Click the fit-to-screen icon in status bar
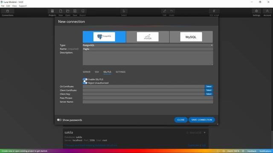This screenshot has height=153, width=273. click(x=218, y=151)
